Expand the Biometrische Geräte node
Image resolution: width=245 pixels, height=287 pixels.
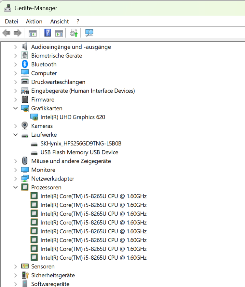click(x=16, y=56)
